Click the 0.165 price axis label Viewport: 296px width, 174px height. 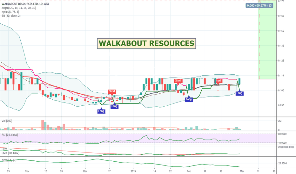(281, 16)
